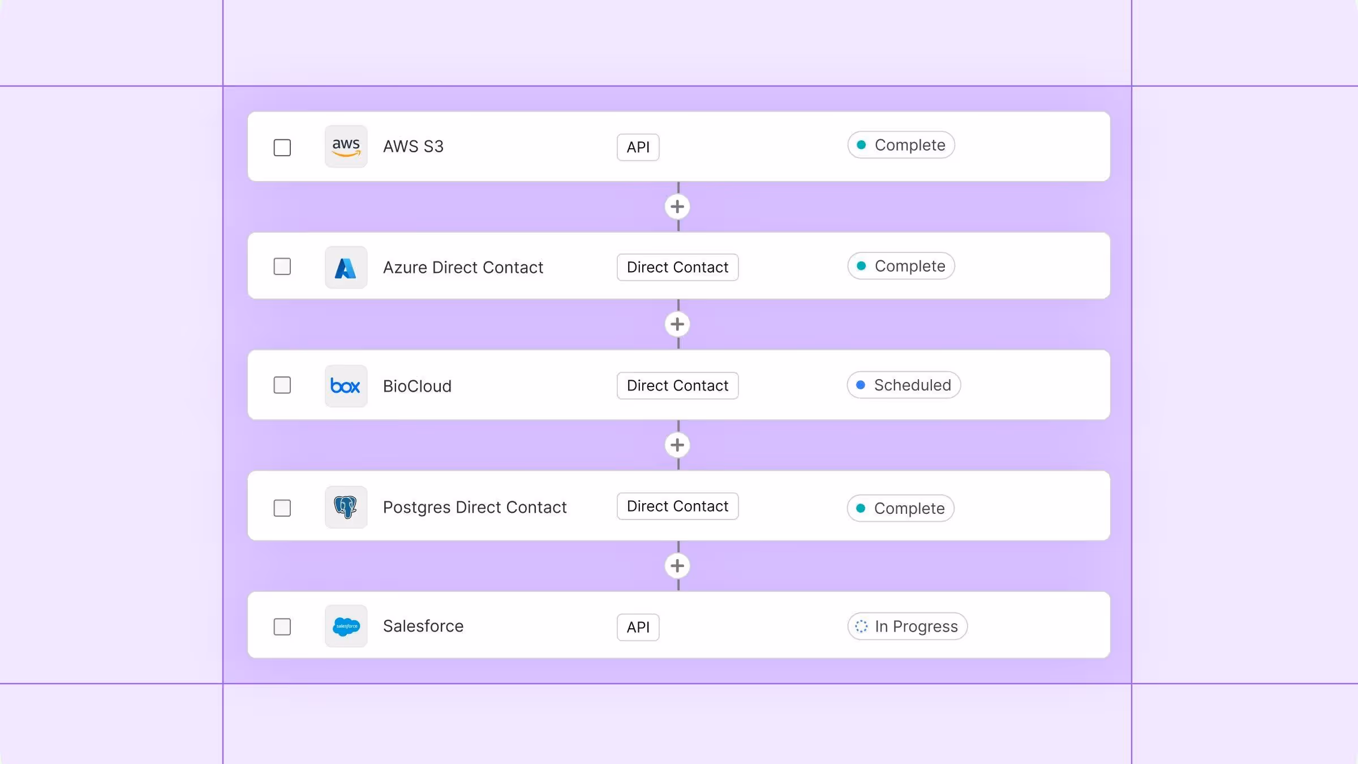Screen dimensions: 1358x764
Task: Tick the BioCloud row checkbox
Action: tap(282, 385)
